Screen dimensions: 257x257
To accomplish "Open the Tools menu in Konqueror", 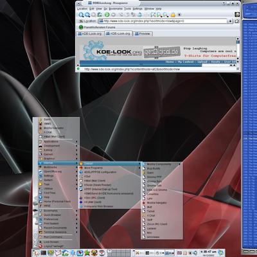I will (x=127, y=9).
